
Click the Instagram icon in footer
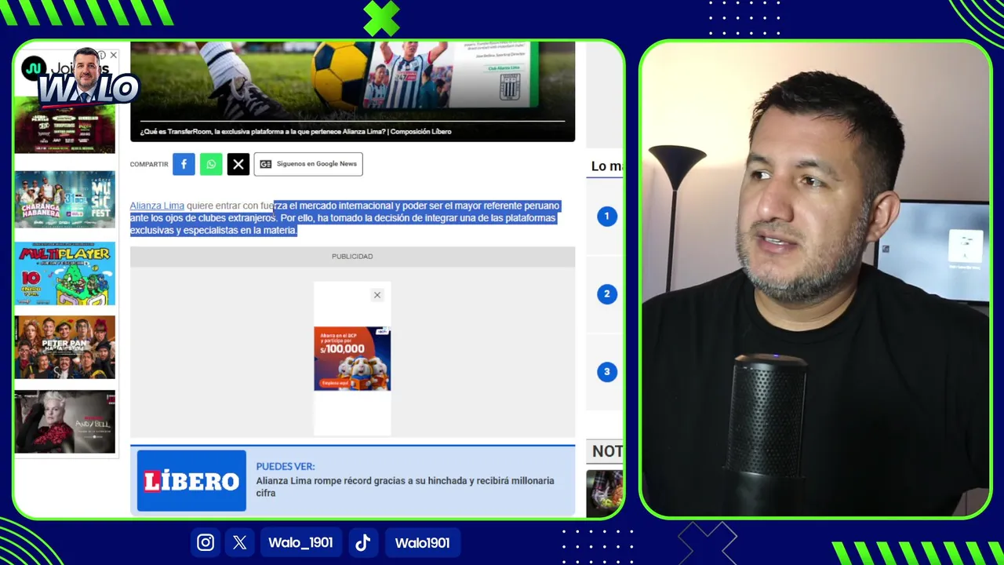point(206,543)
